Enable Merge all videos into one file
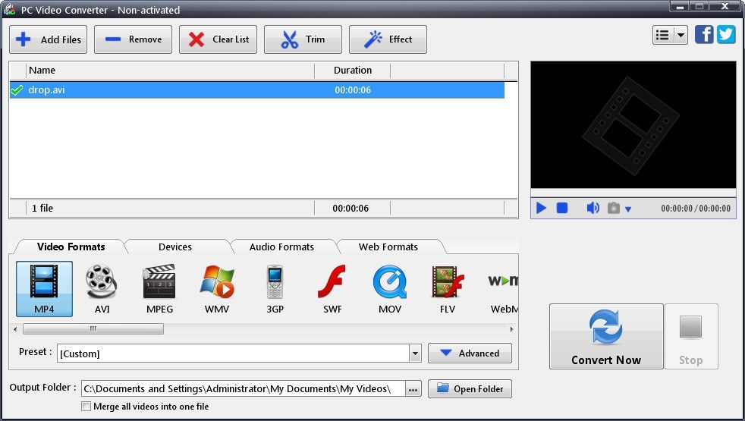This screenshot has width=745, height=421. click(x=86, y=407)
